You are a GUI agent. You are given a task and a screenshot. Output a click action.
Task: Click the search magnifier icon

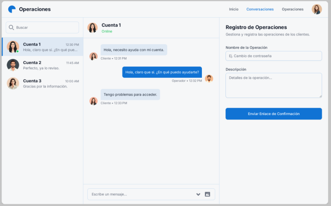[11, 28]
